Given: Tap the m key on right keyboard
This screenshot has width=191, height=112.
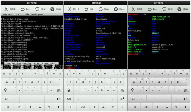Looking at the screenshot, I should point(178,90).
